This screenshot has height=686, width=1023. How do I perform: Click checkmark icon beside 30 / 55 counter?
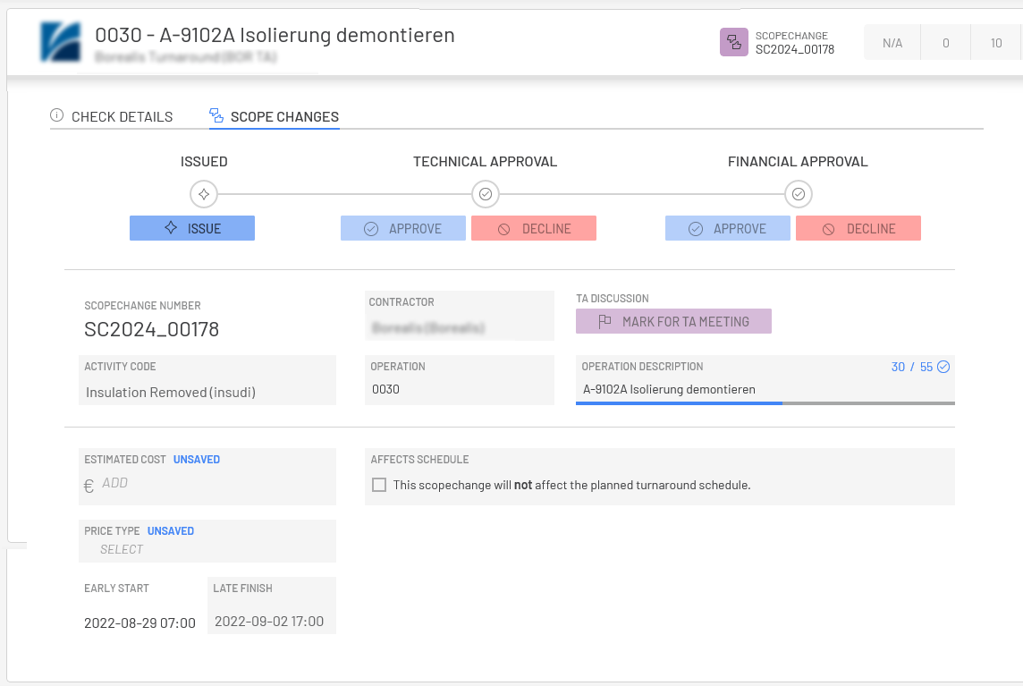(943, 367)
